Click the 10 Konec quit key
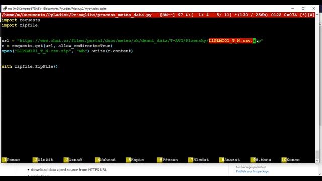322x181 pixels. coord(291,160)
